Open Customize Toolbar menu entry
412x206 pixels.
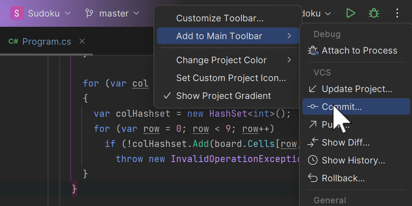[x=220, y=18]
